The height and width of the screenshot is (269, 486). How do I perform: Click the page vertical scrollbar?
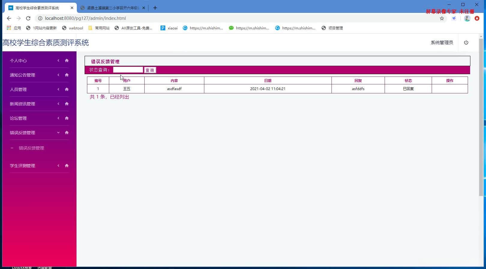click(x=481, y=117)
